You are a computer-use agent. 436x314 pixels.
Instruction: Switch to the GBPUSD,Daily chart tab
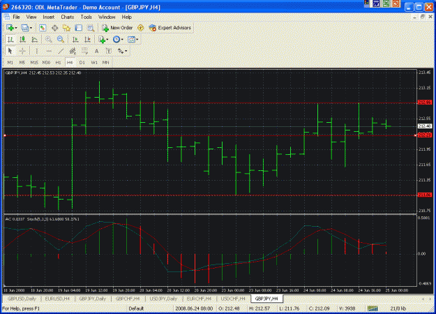tap(22, 299)
